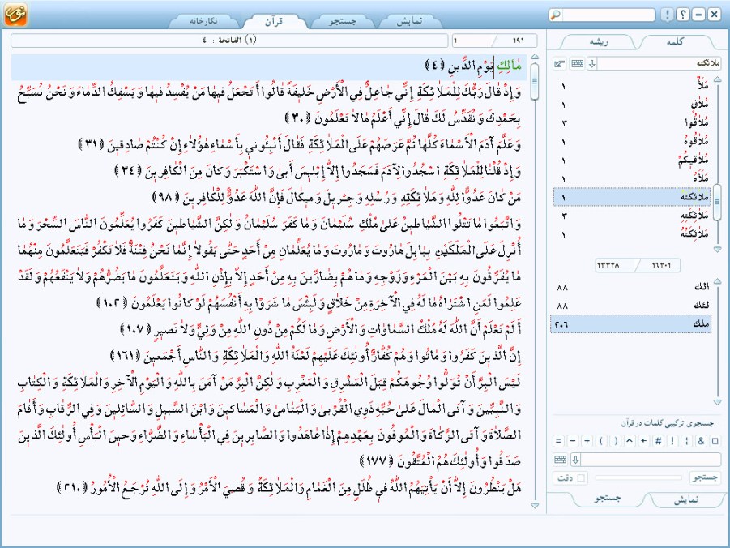Select the verse ending with number ٢١٠
Image resolution: width=730 pixels, height=548 pixels.
point(288,488)
